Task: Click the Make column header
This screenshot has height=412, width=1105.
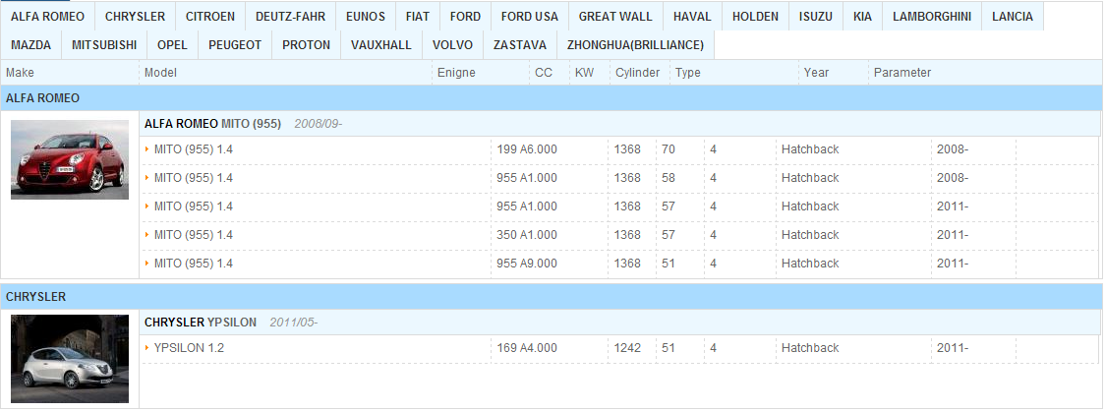Action: tap(20, 73)
